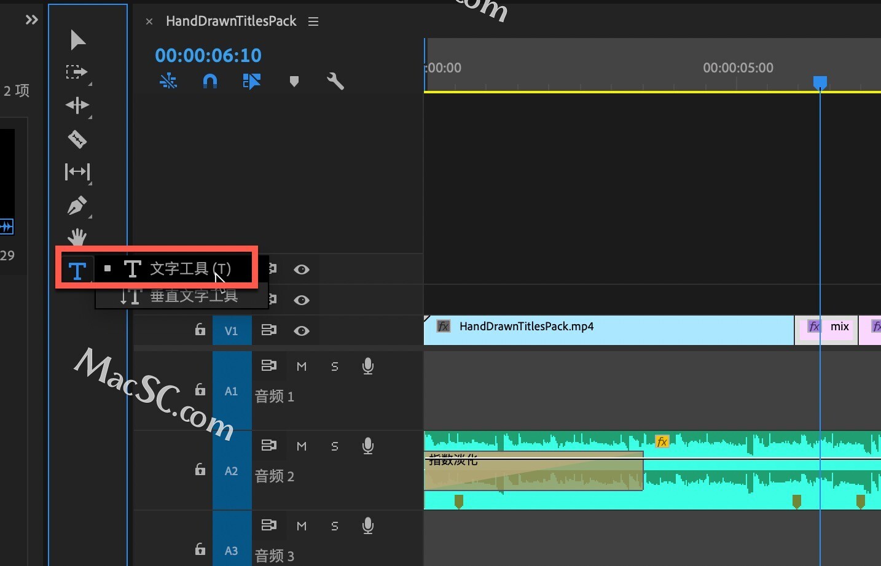Select the mix clip on V1
This screenshot has height=566, width=881.
tap(826, 330)
